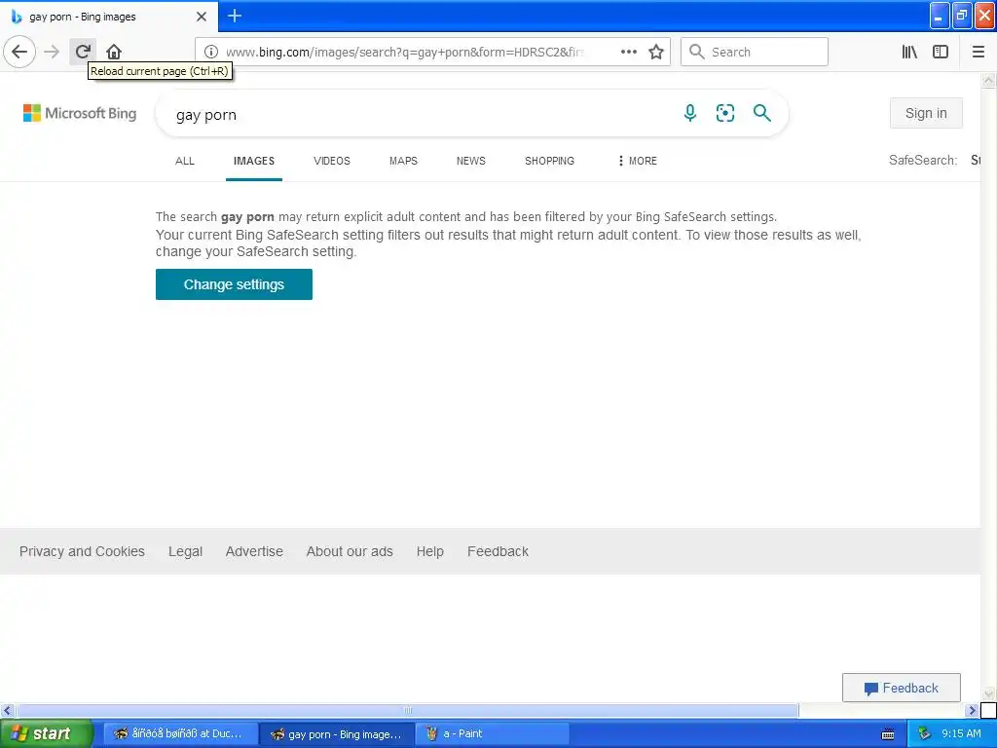
Task: Click the 9:15 AM clock
Action: pyautogui.click(x=961, y=734)
